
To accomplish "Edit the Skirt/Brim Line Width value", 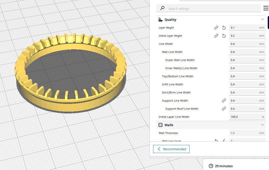I will point(247,92).
